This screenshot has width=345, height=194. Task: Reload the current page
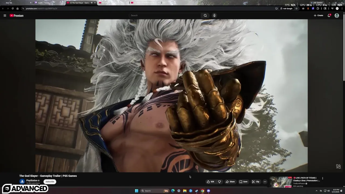click(x=12, y=8)
